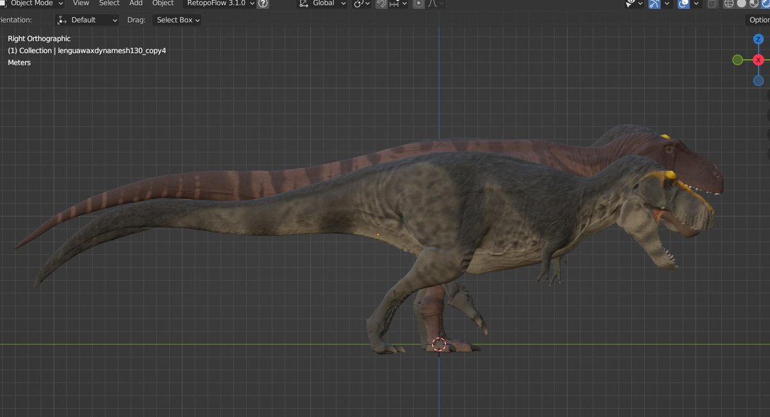Open the Options panel button
Screen dimensions: 770x417
758,20
